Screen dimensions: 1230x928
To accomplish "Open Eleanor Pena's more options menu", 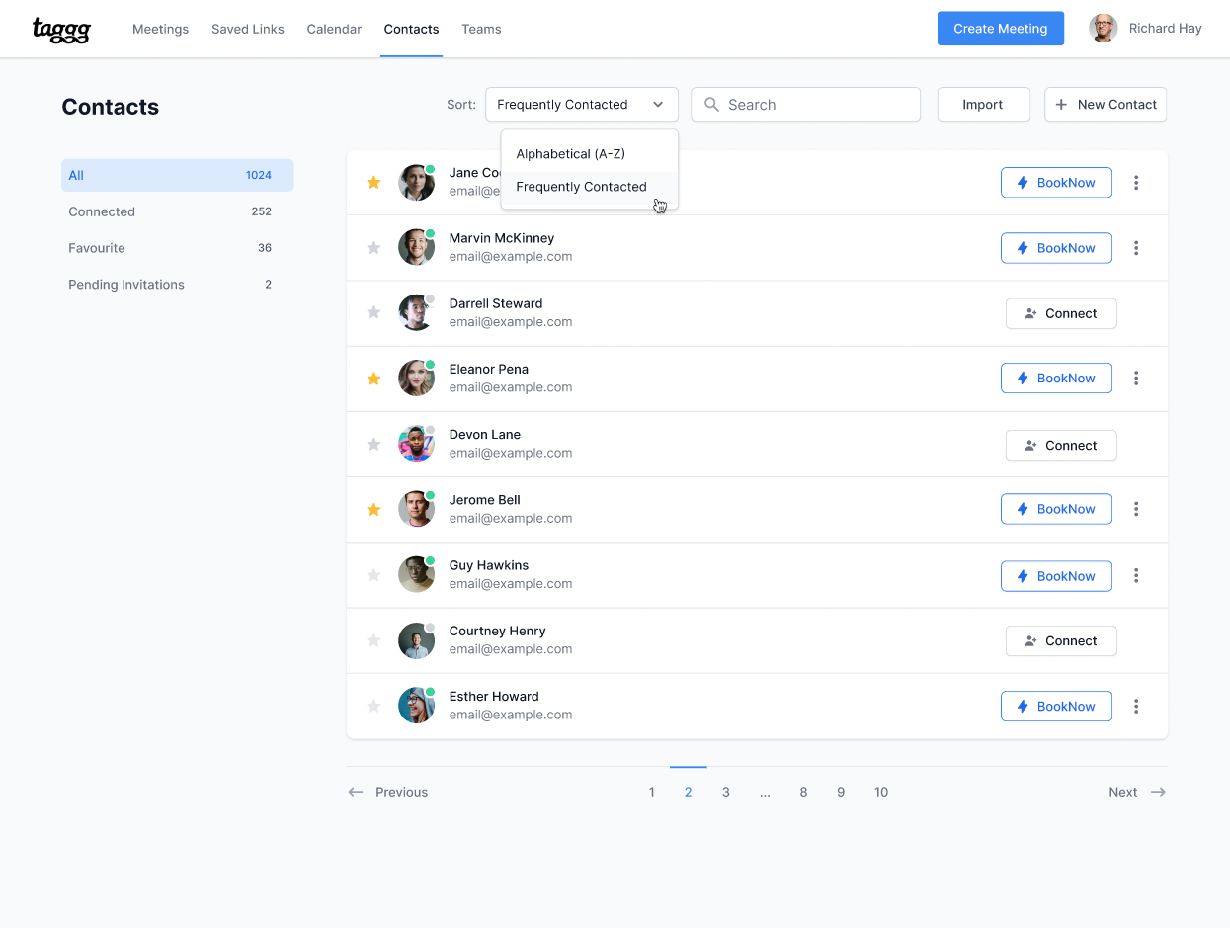I will (1136, 379).
